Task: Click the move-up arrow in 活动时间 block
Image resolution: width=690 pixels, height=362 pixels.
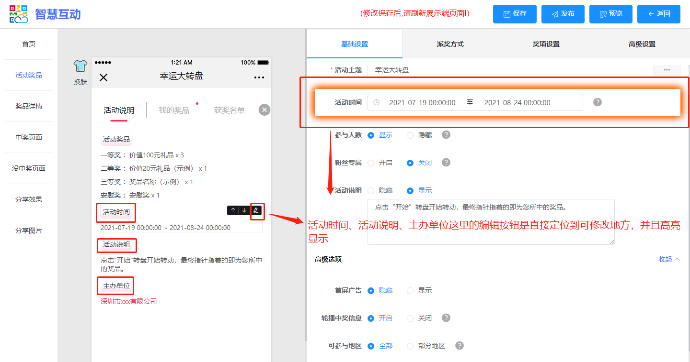Action: [x=233, y=210]
